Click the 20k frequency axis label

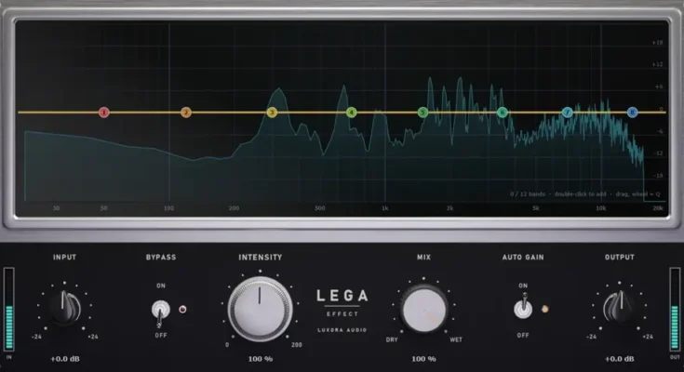tap(658, 208)
